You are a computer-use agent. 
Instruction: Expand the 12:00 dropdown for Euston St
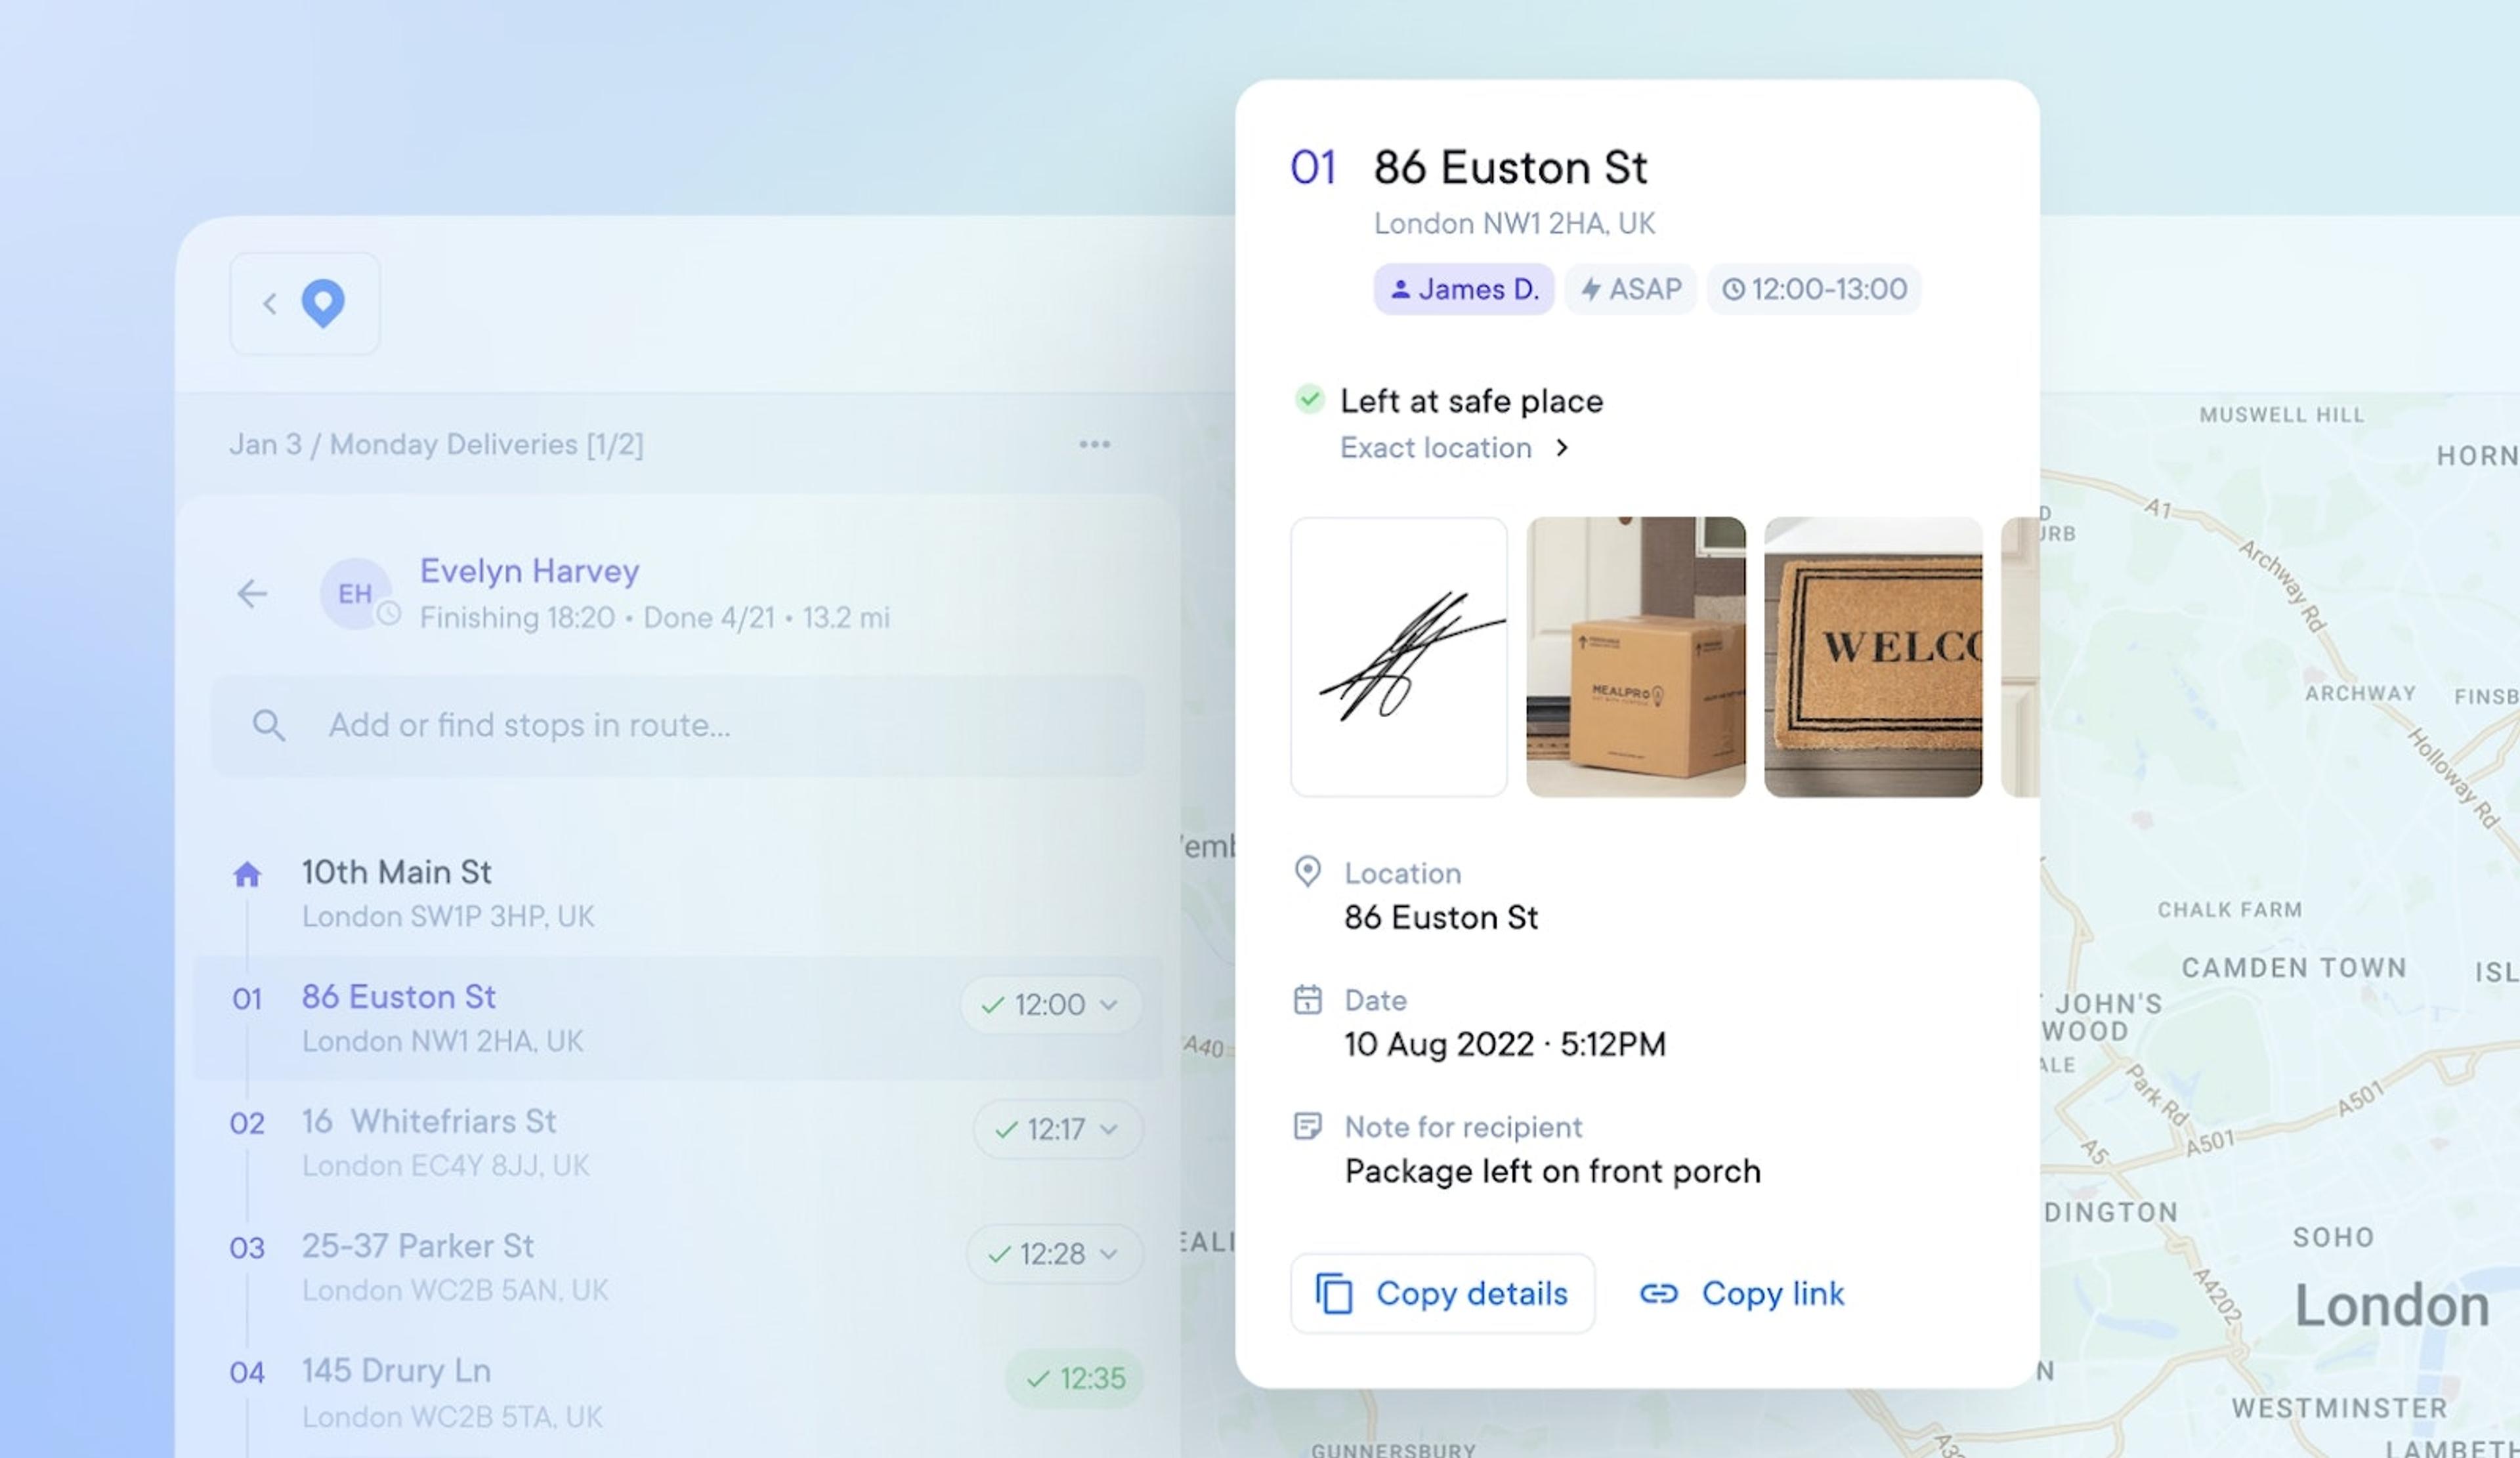[x=1108, y=1005]
